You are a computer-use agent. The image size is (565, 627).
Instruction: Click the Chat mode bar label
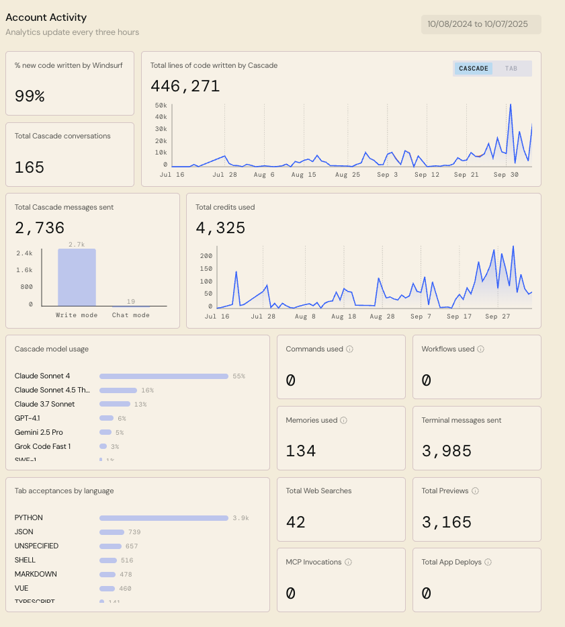pyautogui.click(x=131, y=315)
